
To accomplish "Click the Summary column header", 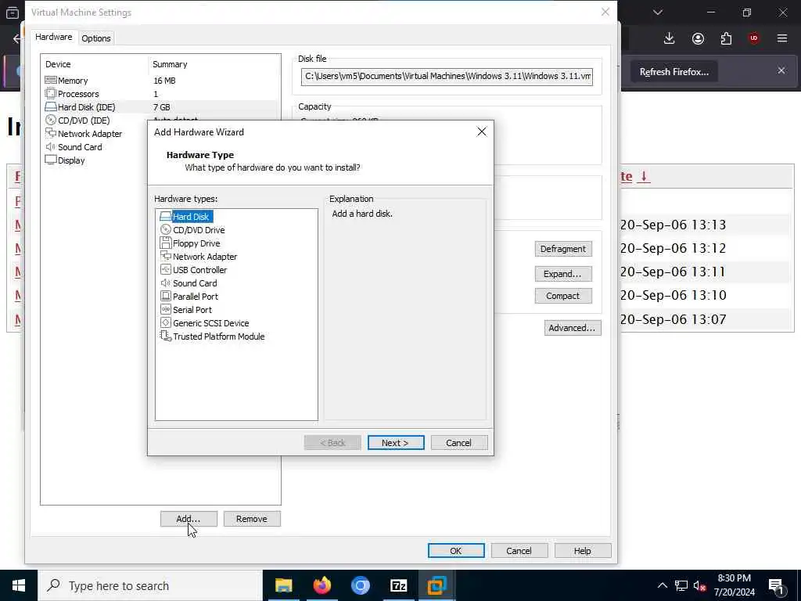I will 170,64.
